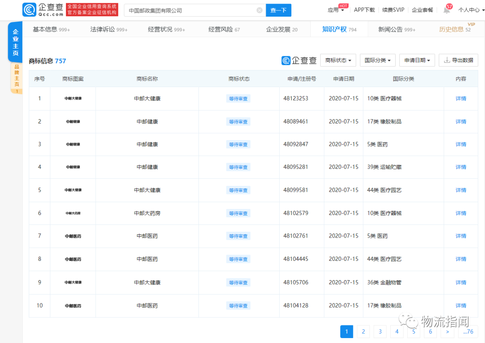Click the Qcc.com logo icon
The image size is (485, 343).
[x=29, y=10]
